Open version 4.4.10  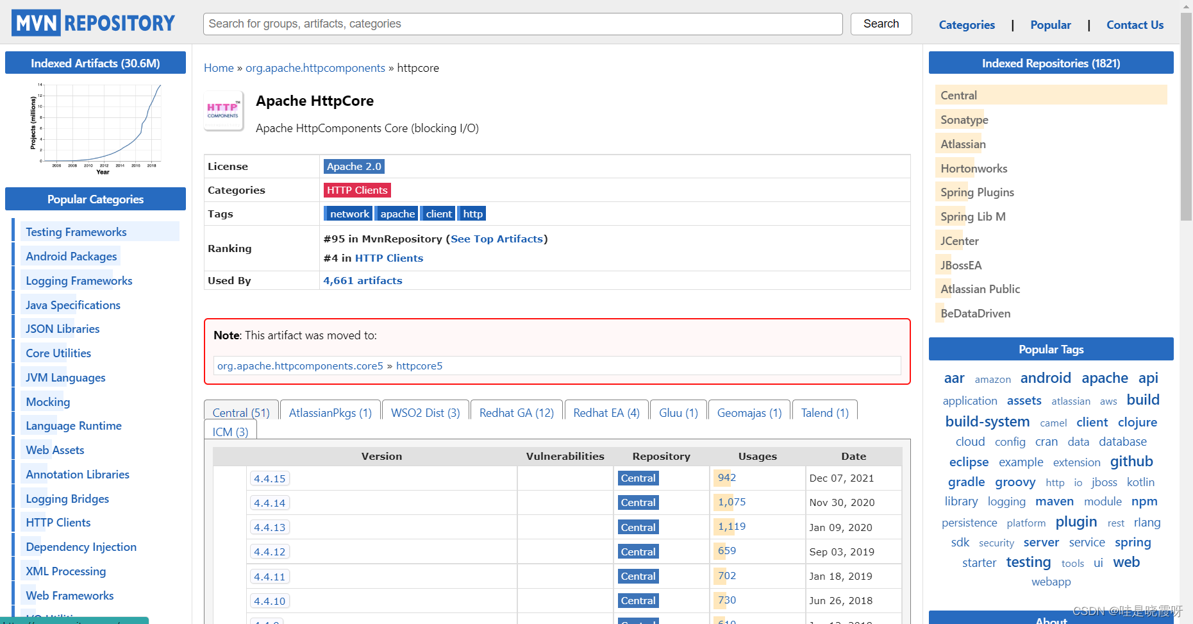tap(269, 601)
